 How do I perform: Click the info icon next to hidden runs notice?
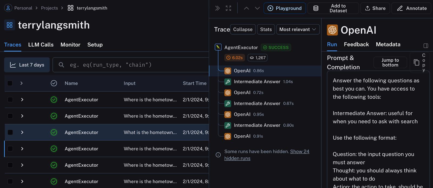218,155
